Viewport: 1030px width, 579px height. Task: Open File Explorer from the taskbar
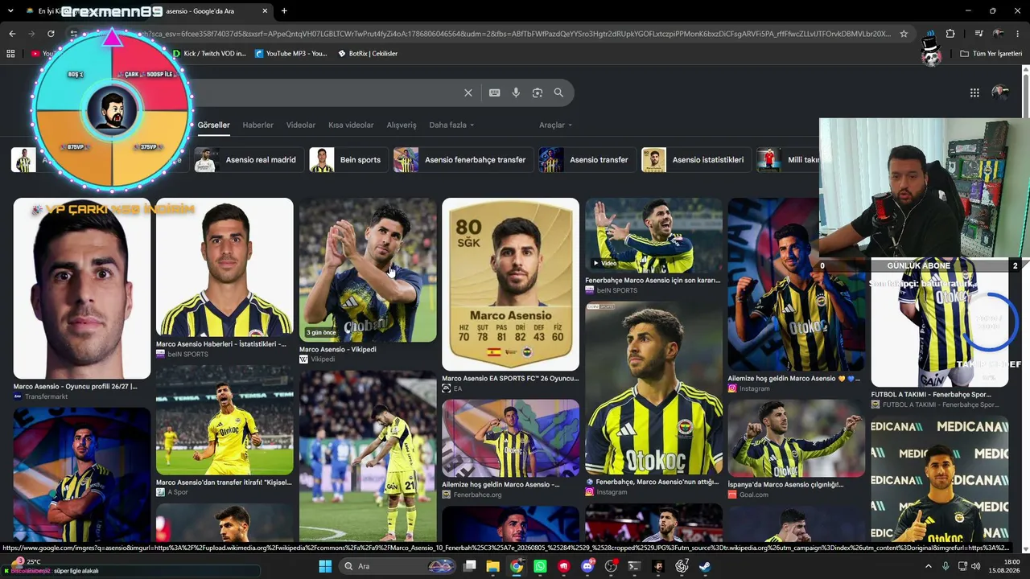[493, 566]
